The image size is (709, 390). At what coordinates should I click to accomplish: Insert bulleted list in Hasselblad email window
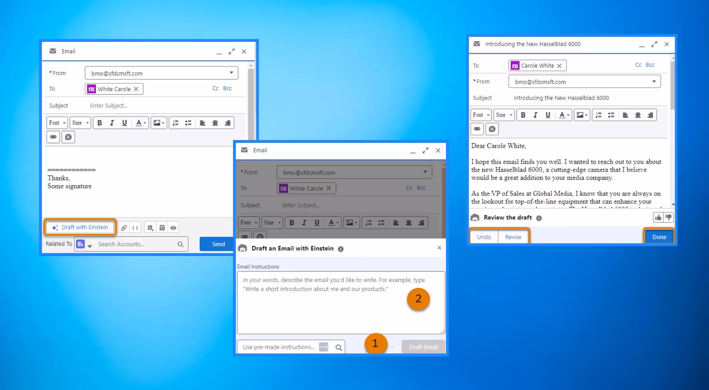click(x=611, y=115)
